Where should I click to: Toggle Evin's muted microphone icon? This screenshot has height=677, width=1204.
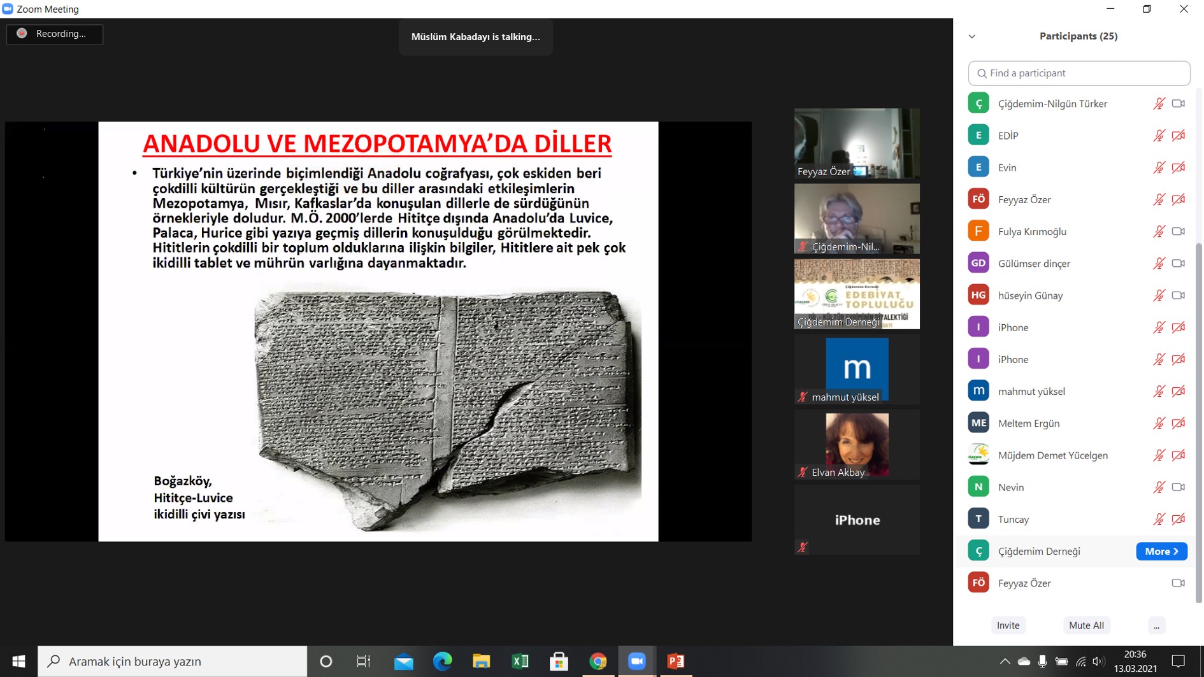[1159, 167]
